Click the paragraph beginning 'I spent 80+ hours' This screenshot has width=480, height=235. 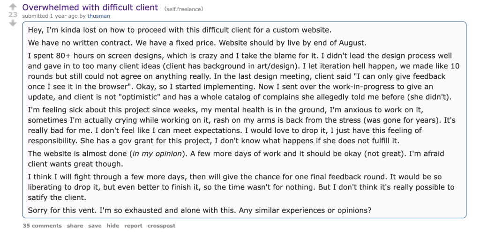point(244,77)
